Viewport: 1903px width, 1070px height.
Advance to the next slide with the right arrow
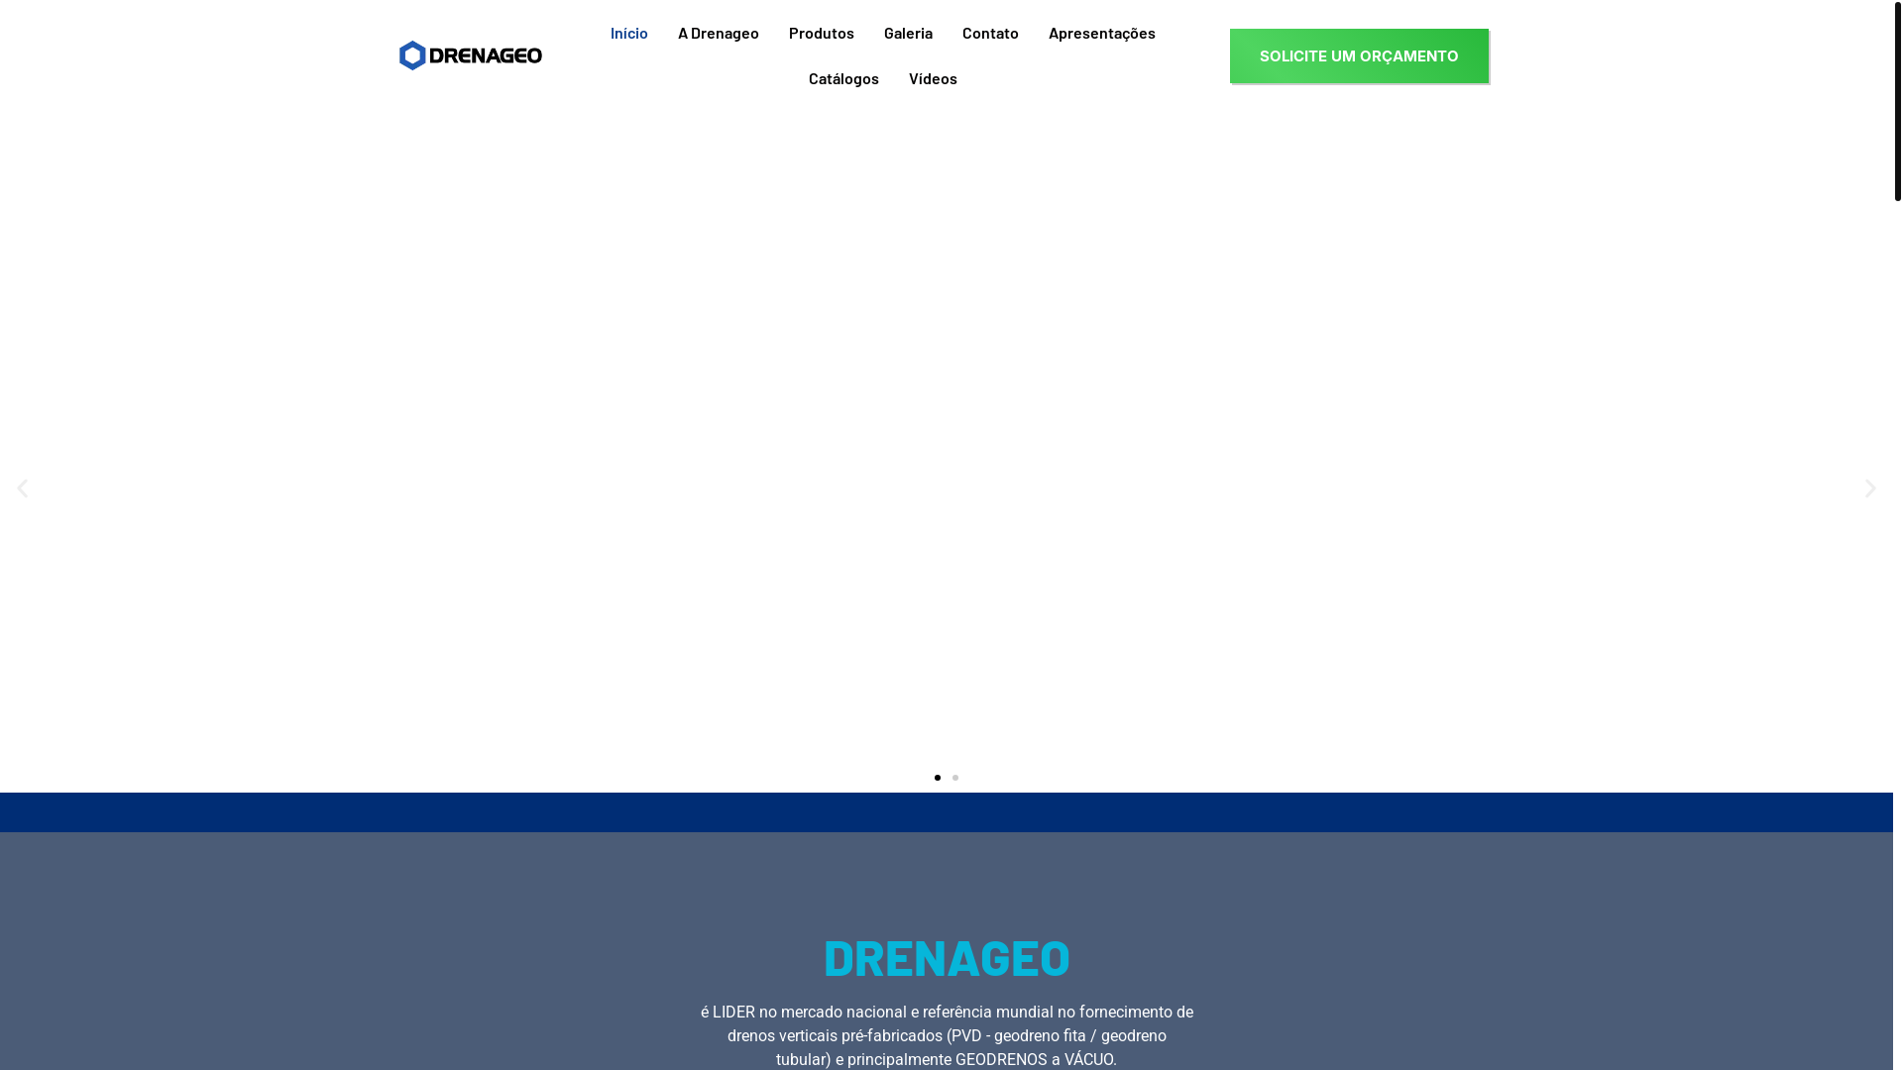click(1870, 487)
